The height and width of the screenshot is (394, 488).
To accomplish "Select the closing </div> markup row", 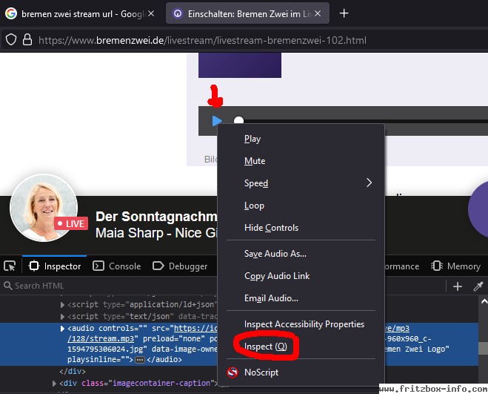I will (x=73, y=371).
